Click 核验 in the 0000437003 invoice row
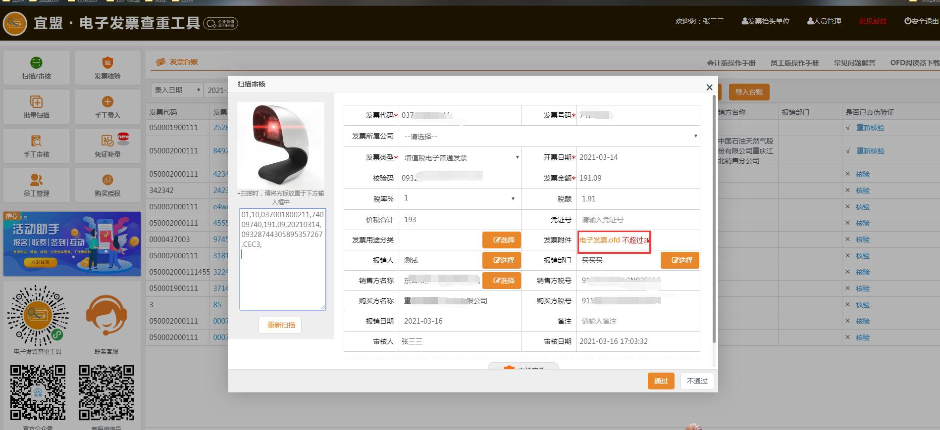Screen dimensions: 940x430 point(863,239)
